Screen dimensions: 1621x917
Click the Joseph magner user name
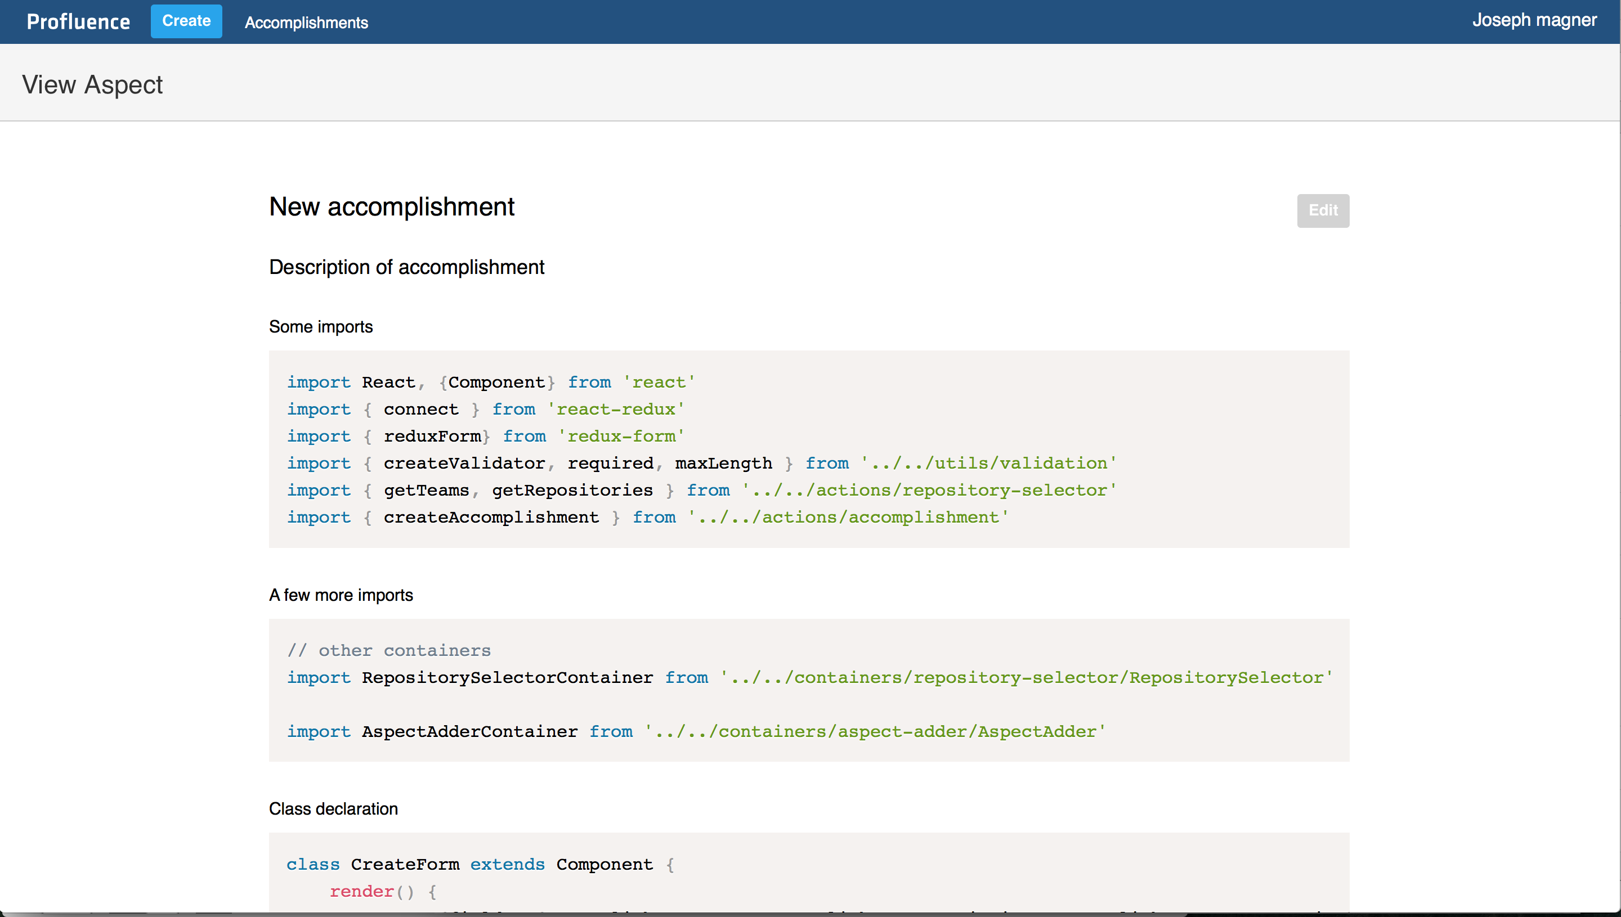coord(1533,20)
